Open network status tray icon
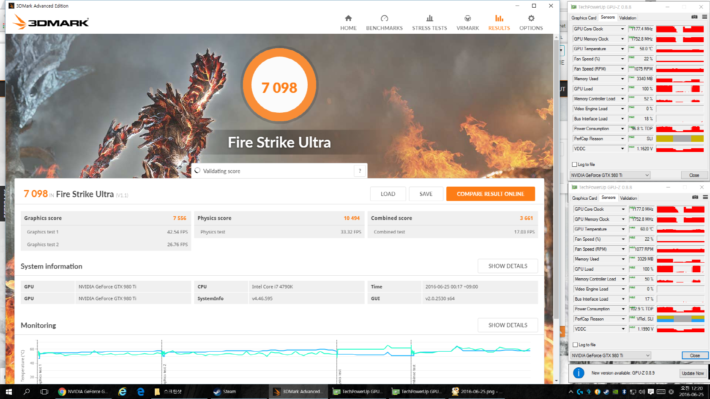The height and width of the screenshot is (399, 710). pos(633,392)
